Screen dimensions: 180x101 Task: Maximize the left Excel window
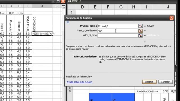[x=58, y=1]
